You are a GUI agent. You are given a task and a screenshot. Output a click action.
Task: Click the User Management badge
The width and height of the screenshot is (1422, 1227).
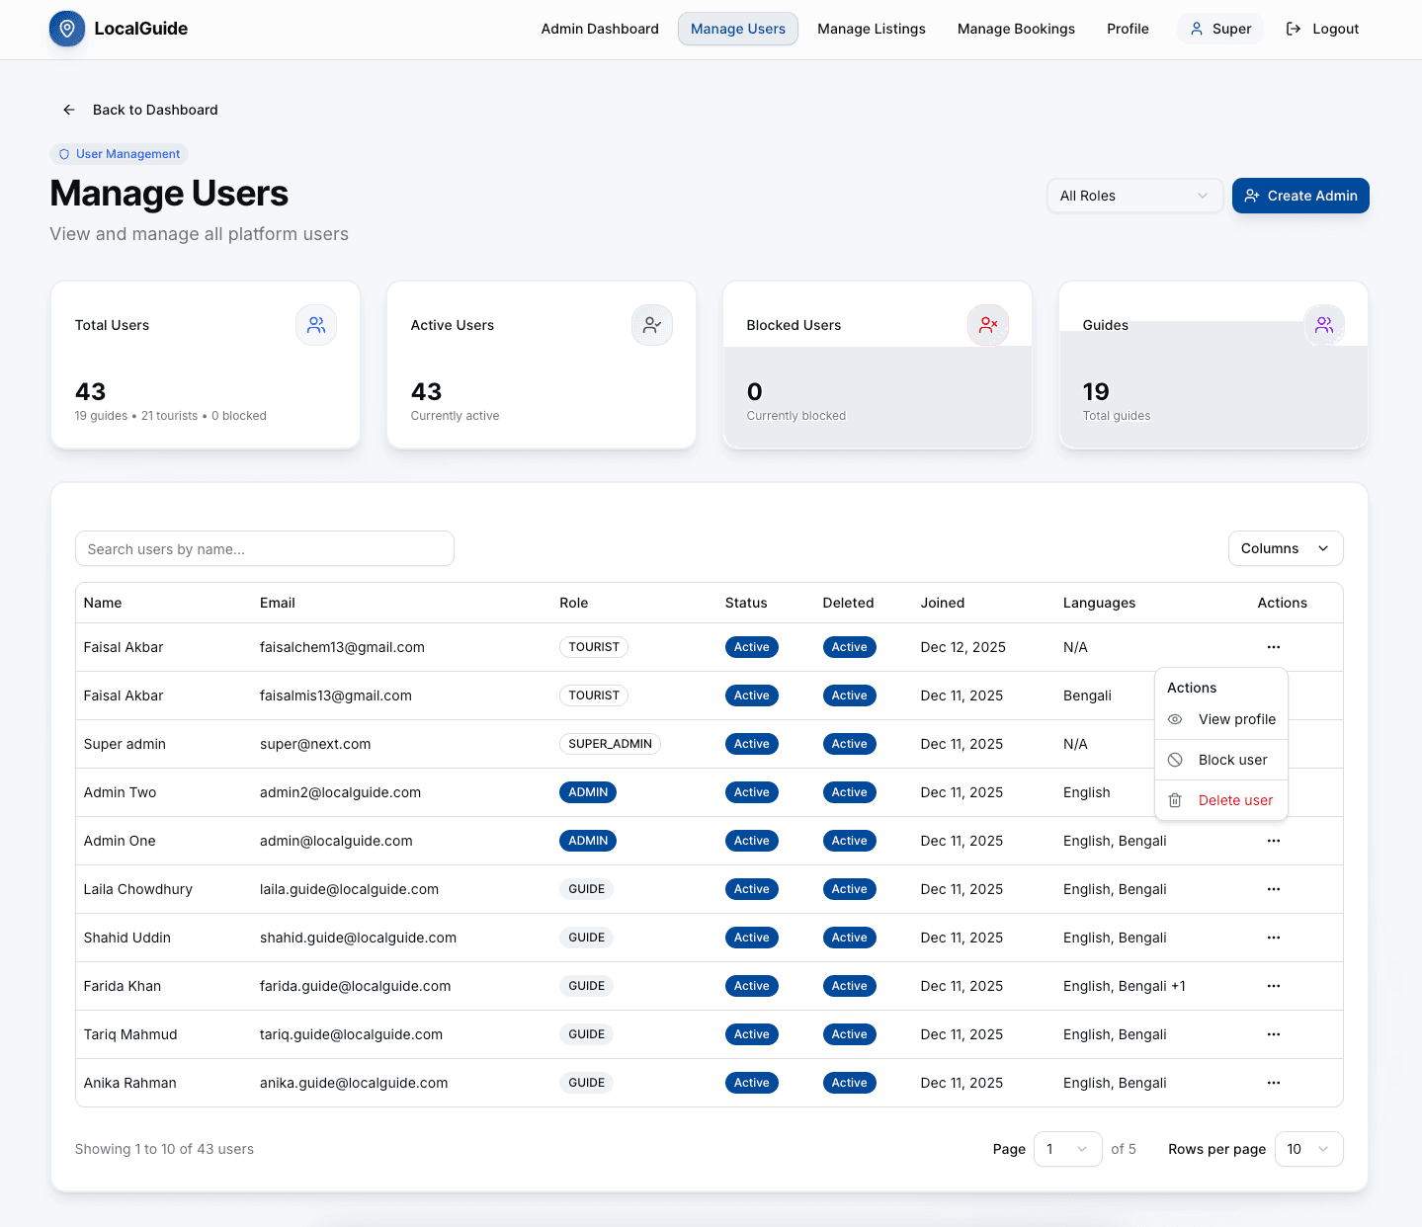pos(119,154)
